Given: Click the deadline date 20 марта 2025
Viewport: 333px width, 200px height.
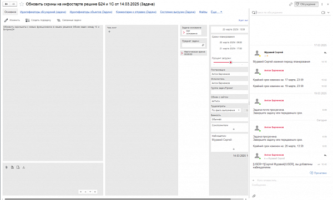Looking at the screenshot, I should point(234,29).
